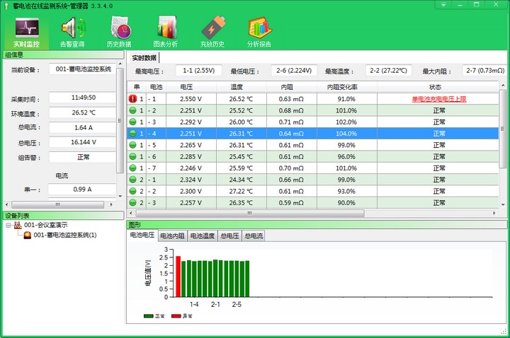Click green status icon on battery 1-4 row
The height and width of the screenshot is (338, 510).
point(132,133)
